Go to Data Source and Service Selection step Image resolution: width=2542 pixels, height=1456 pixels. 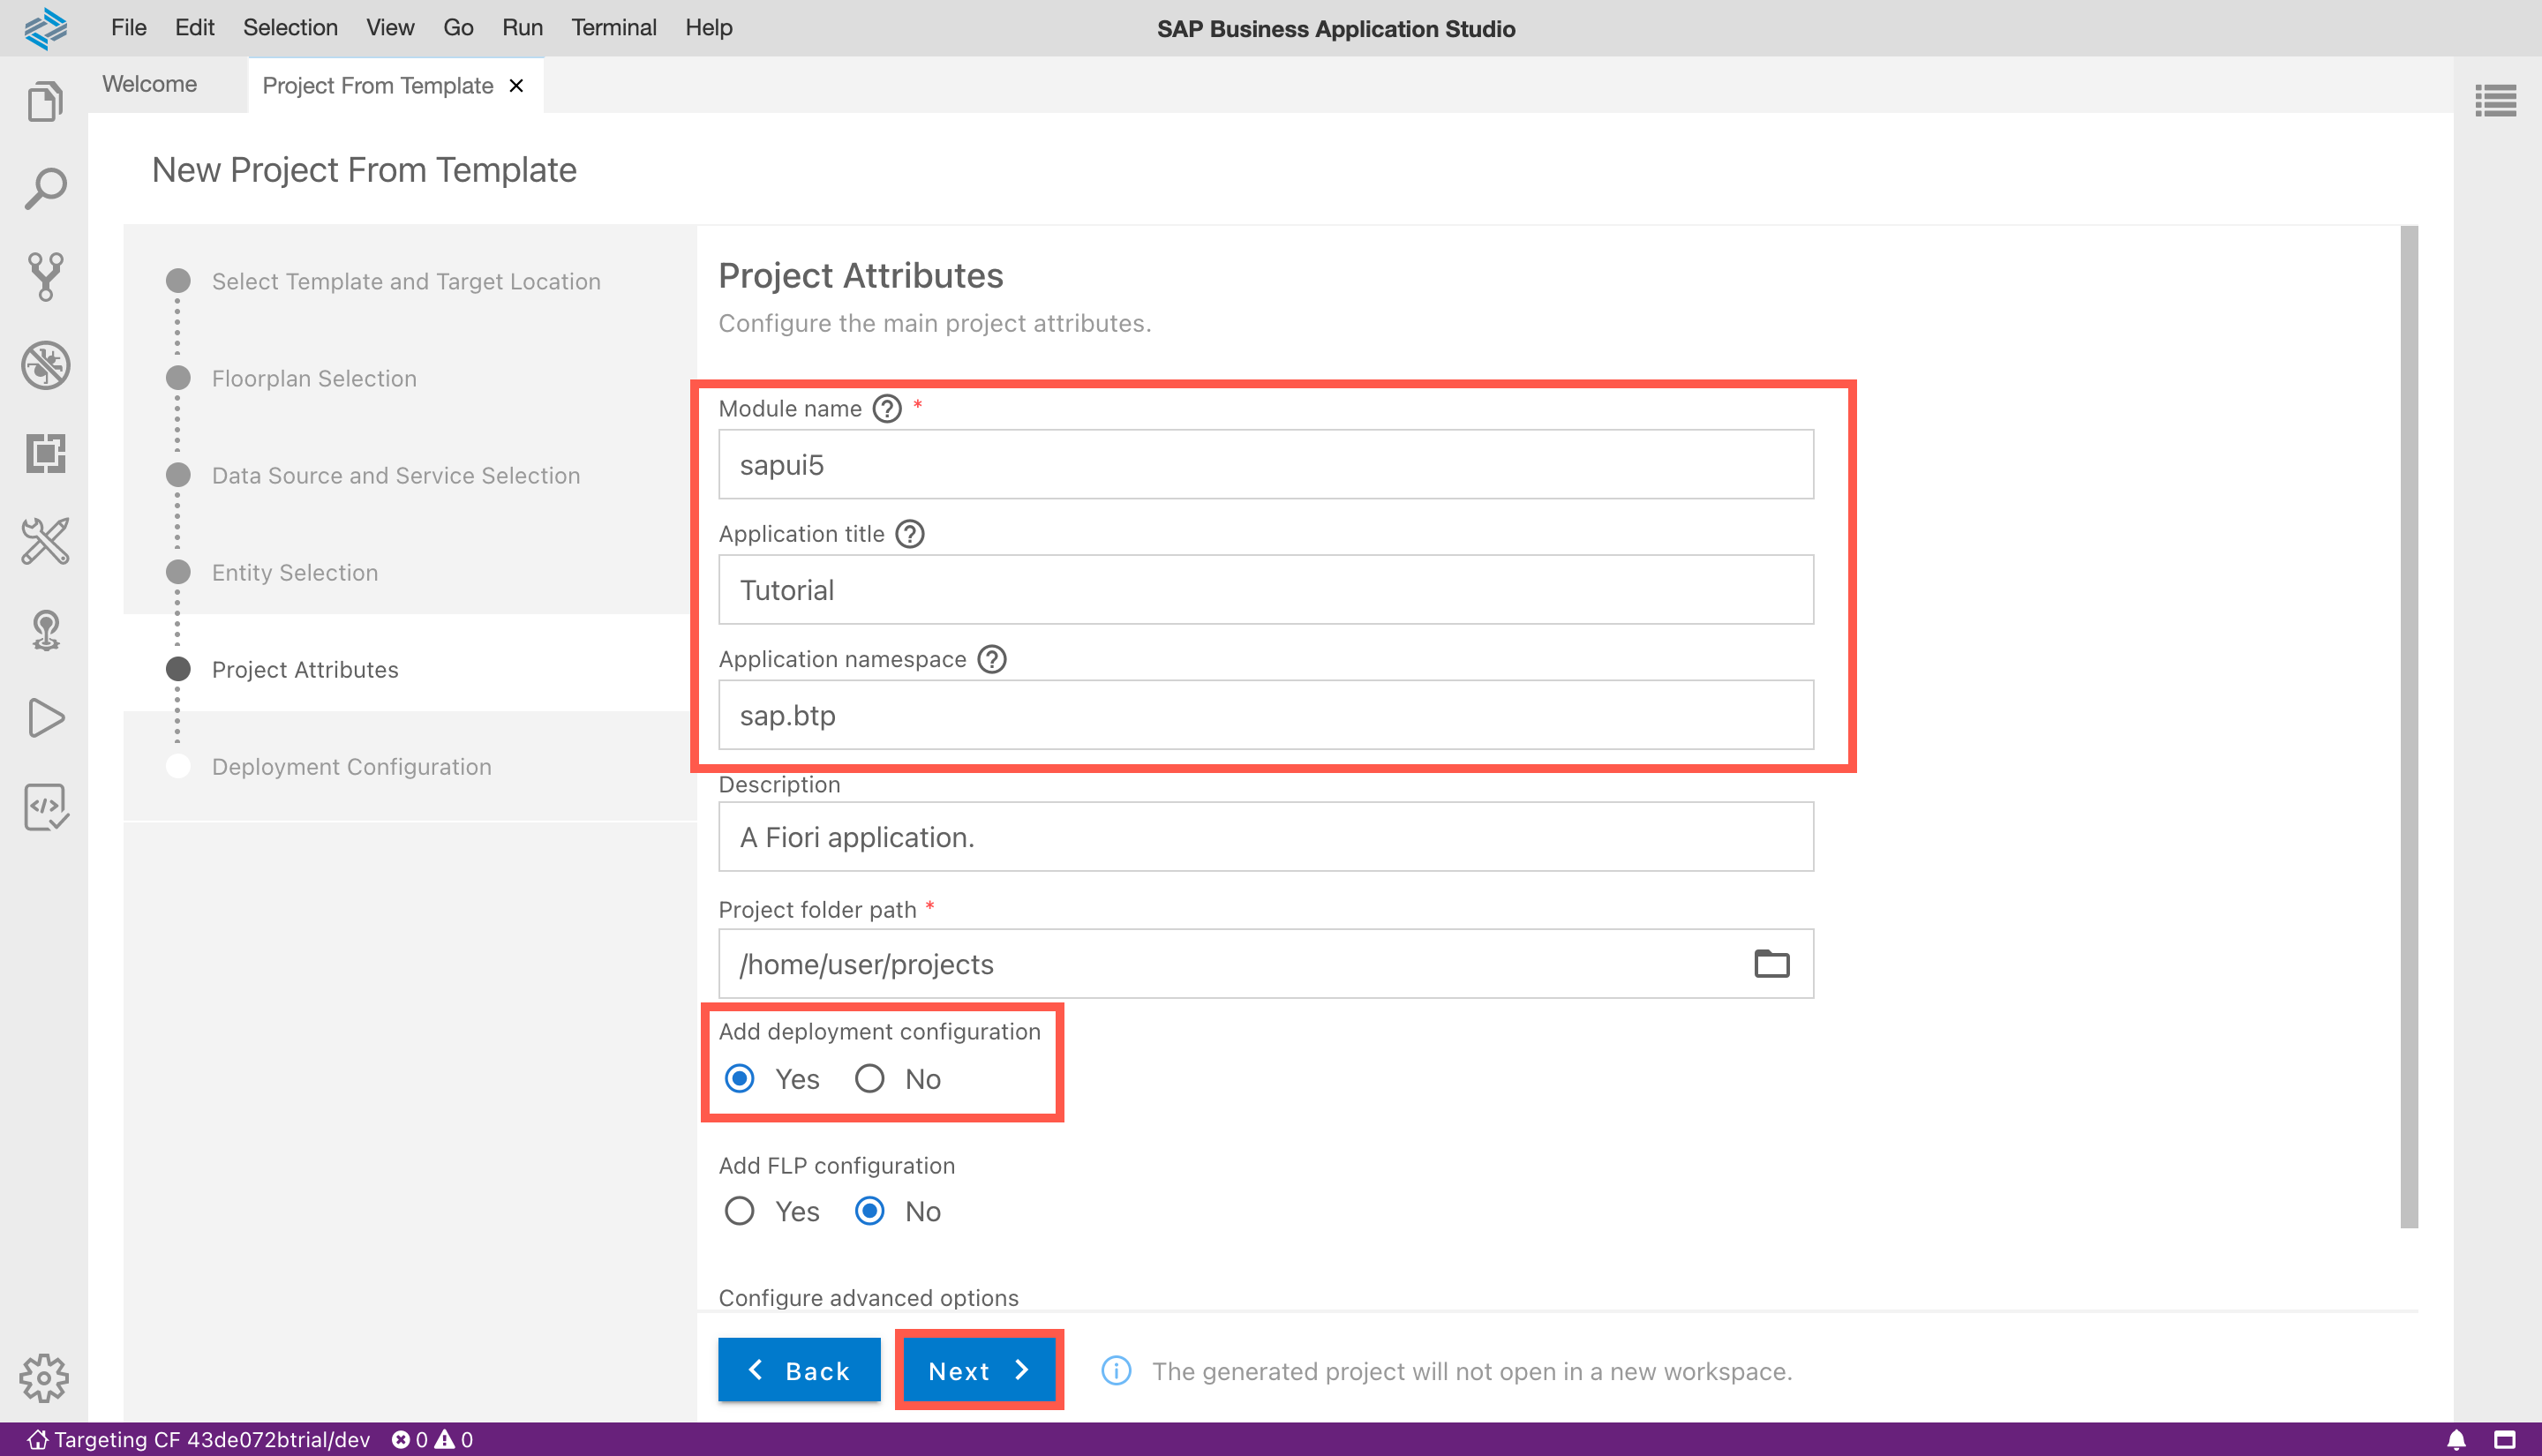coord(396,476)
